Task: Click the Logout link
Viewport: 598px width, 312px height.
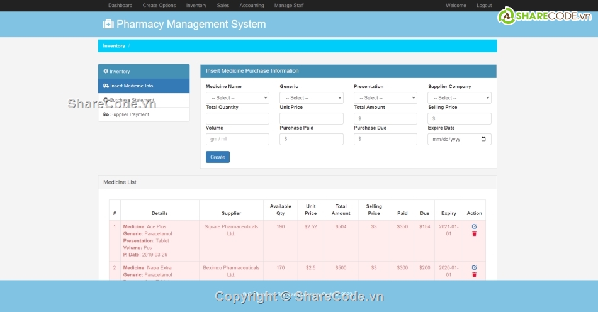Action: (484, 6)
